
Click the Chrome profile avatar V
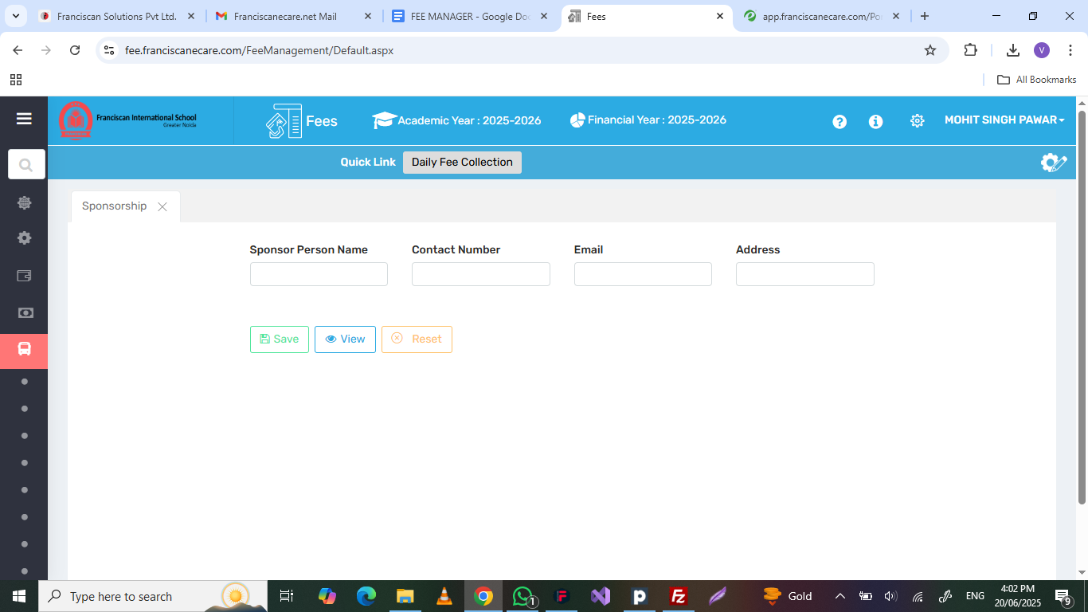1042,50
